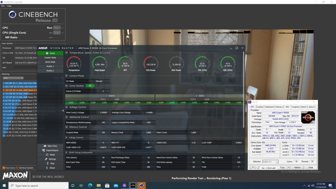The width and height of the screenshot is (336, 189).
Task: Switch to the CPU-Z Caches tab
Action: point(260,107)
